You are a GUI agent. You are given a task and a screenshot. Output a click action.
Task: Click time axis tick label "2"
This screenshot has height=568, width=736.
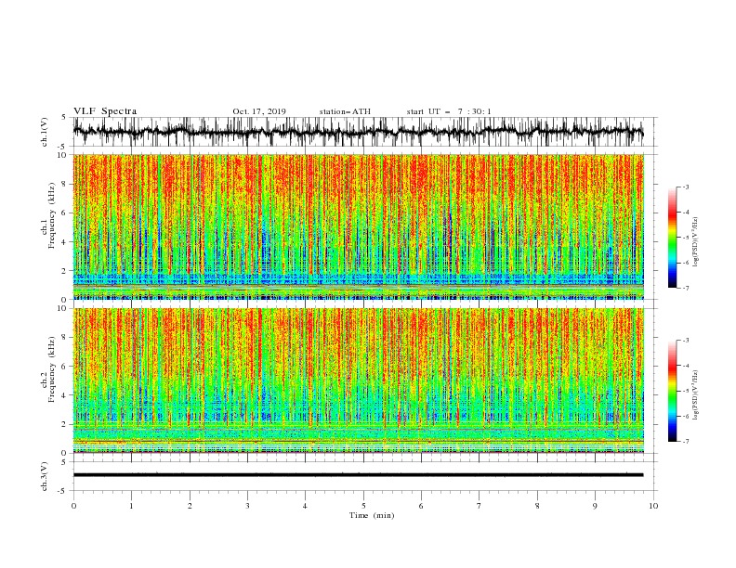click(190, 506)
